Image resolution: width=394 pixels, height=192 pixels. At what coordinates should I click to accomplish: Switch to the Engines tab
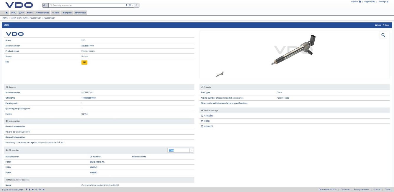(x=67, y=13)
